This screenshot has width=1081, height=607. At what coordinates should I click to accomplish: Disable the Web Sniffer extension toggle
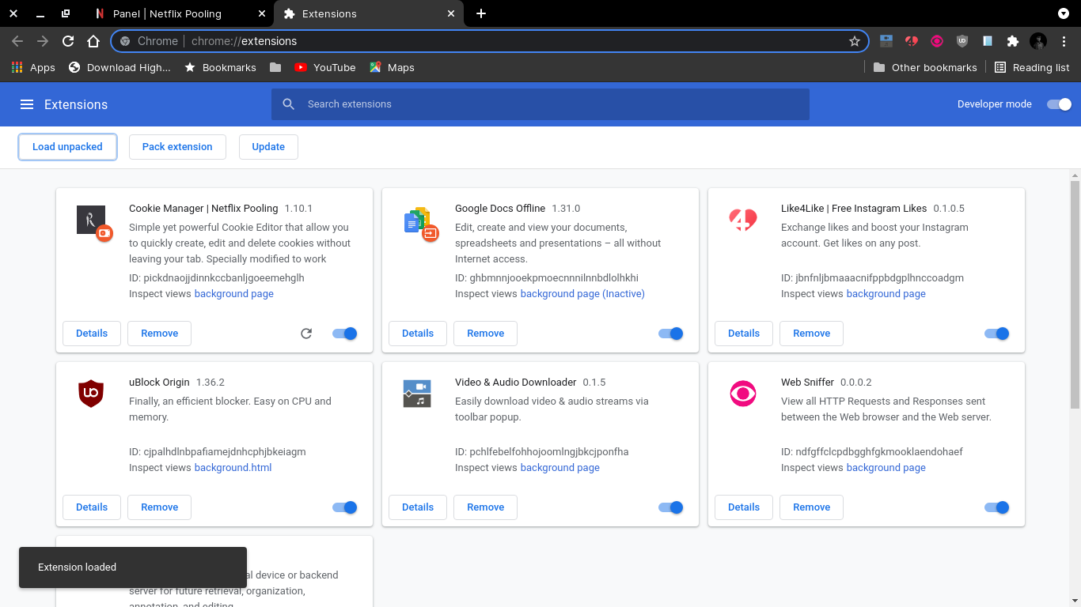[x=997, y=507]
